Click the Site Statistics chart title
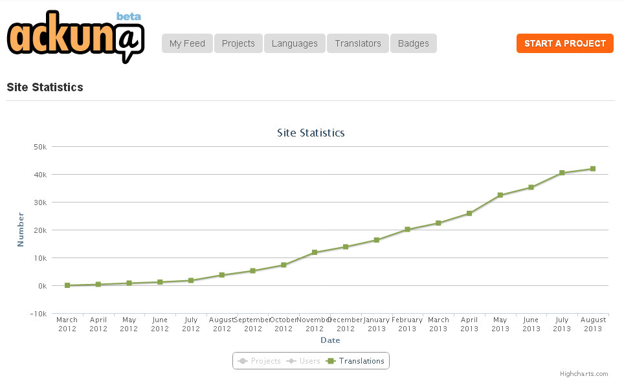 [311, 133]
